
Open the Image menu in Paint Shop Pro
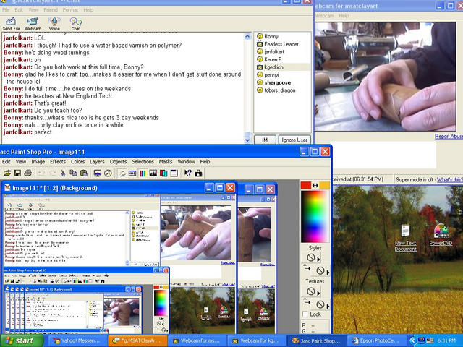pos(38,162)
